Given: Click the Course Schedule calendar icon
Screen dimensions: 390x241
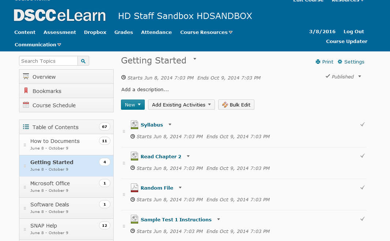Looking at the screenshot, I should (26, 105).
